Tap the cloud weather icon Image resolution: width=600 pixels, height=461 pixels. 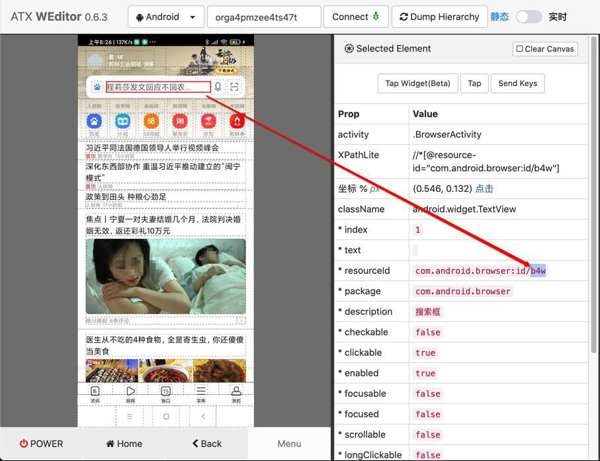click(95, 60)
